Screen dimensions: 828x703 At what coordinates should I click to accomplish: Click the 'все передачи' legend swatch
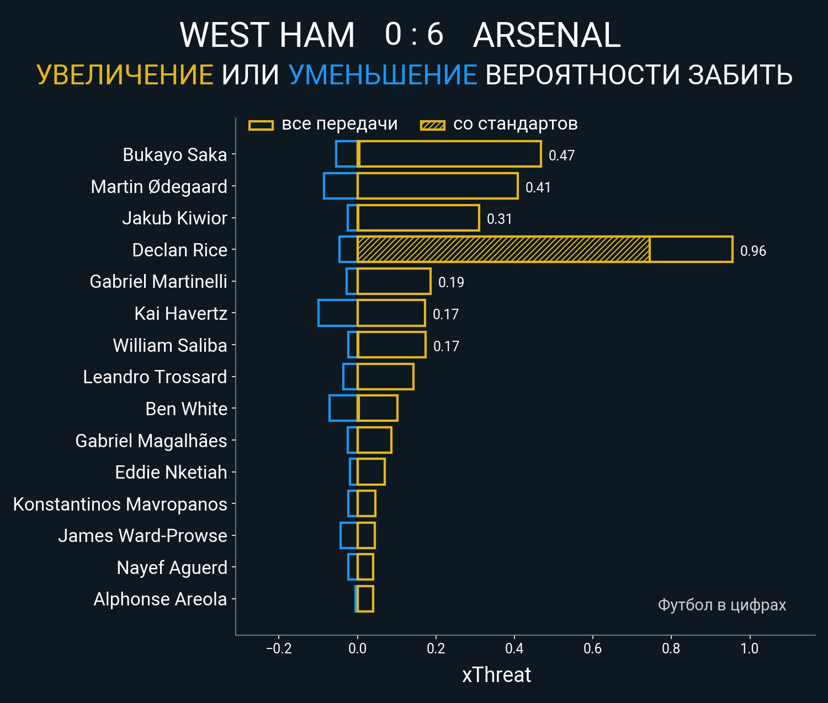pos(261,125)
